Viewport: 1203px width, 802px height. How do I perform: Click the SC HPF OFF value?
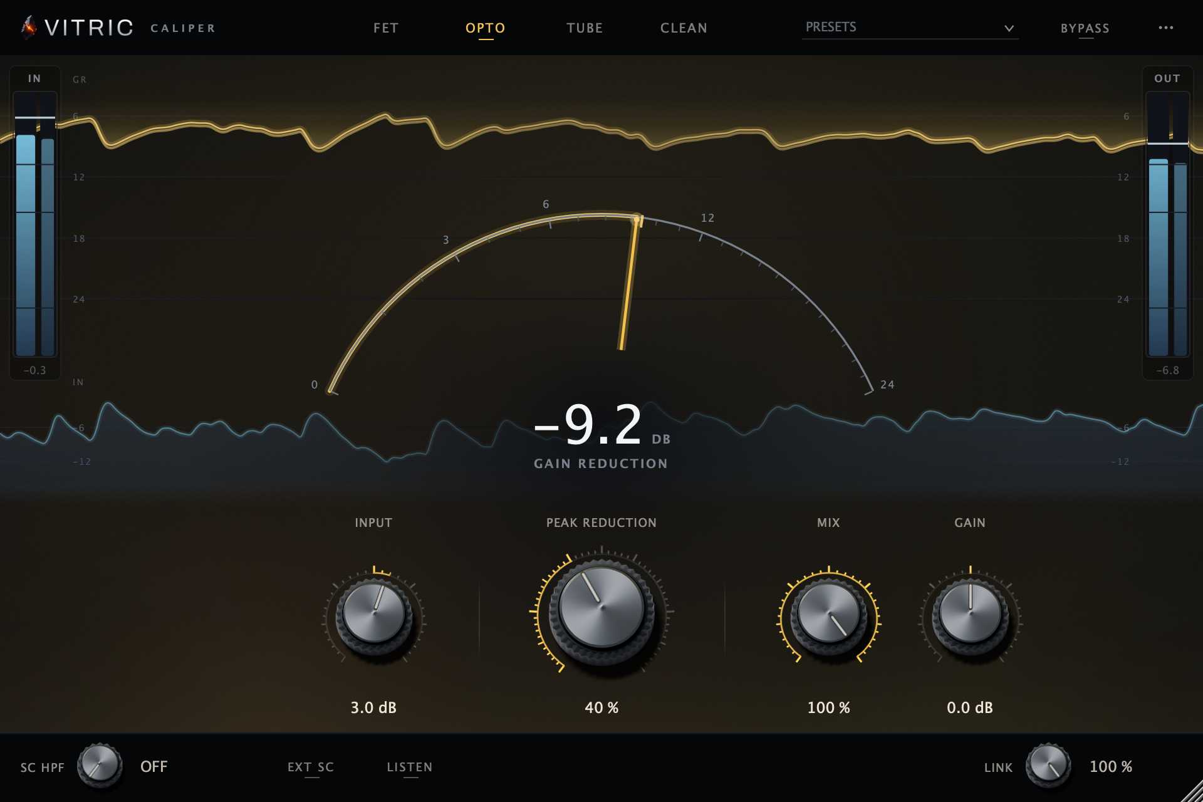[154, 766]
